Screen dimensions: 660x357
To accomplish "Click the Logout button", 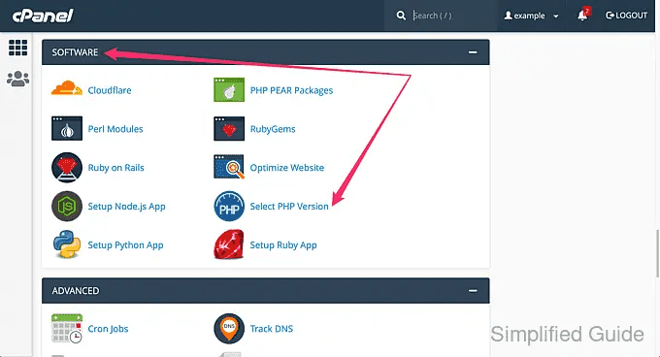I will 626,16.
